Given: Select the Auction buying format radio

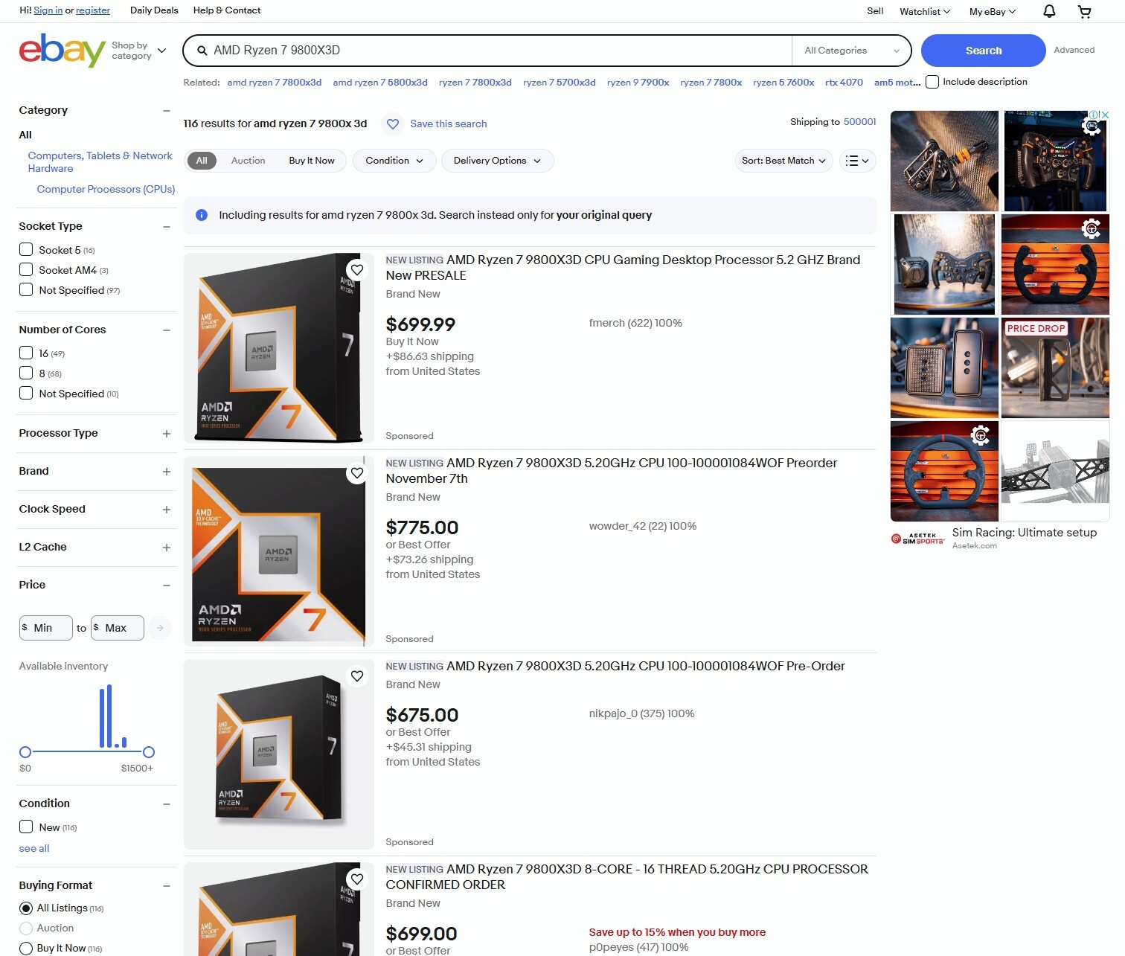Looking at the screenshot, I should click(x=26, y=928).
